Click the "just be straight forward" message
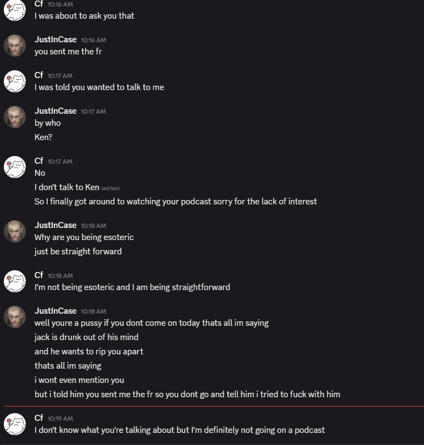Image resolution: width=424 pixels, height=445 pixels. (x=78, y=252)
